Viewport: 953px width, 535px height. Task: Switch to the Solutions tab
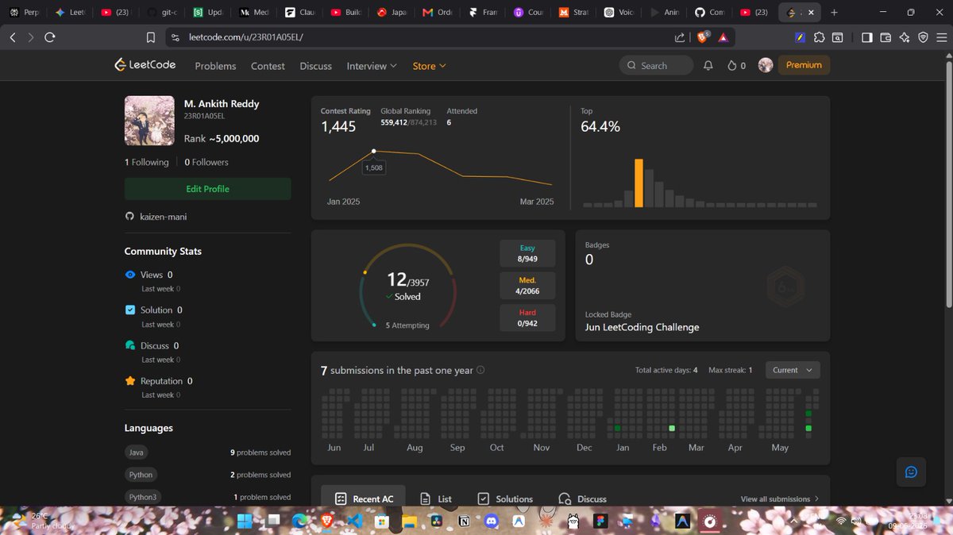[505, 498]
